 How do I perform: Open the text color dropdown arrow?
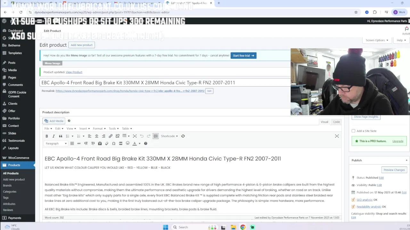pyautogui.click(x=139, y=143)
